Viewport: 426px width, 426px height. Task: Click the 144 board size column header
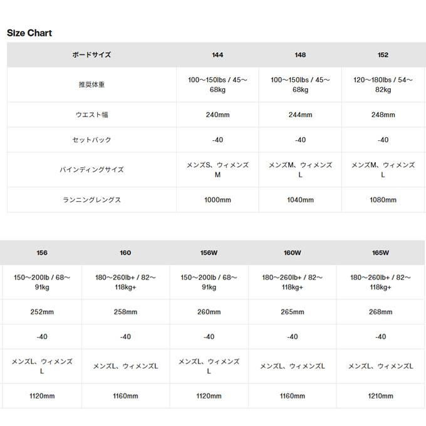(x=217, y=55)
